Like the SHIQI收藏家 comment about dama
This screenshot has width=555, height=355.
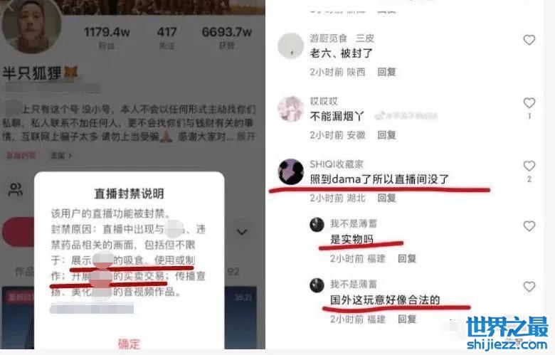click(529, 166)
